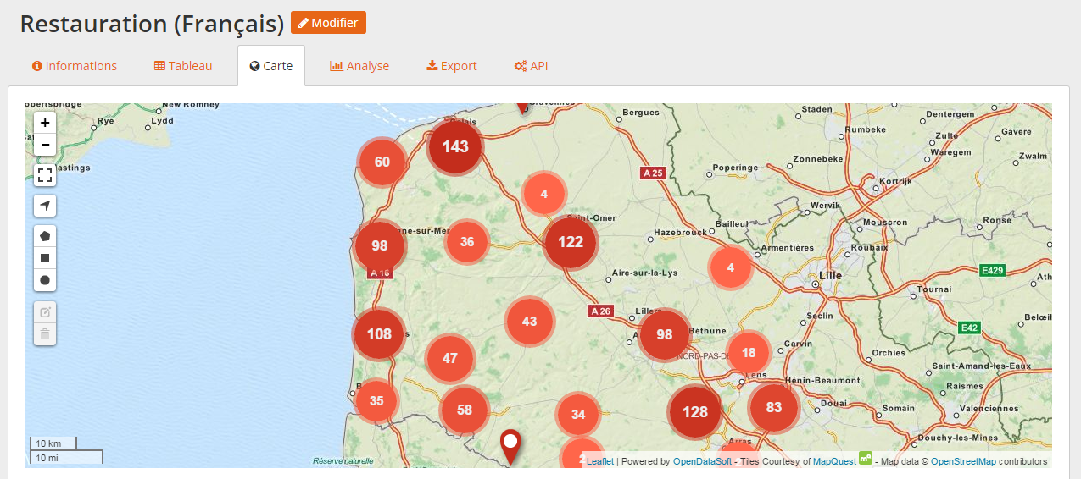Select the circle drawing tool
This screenshot has width=1081, height=479.
click(x=45, y=280)
